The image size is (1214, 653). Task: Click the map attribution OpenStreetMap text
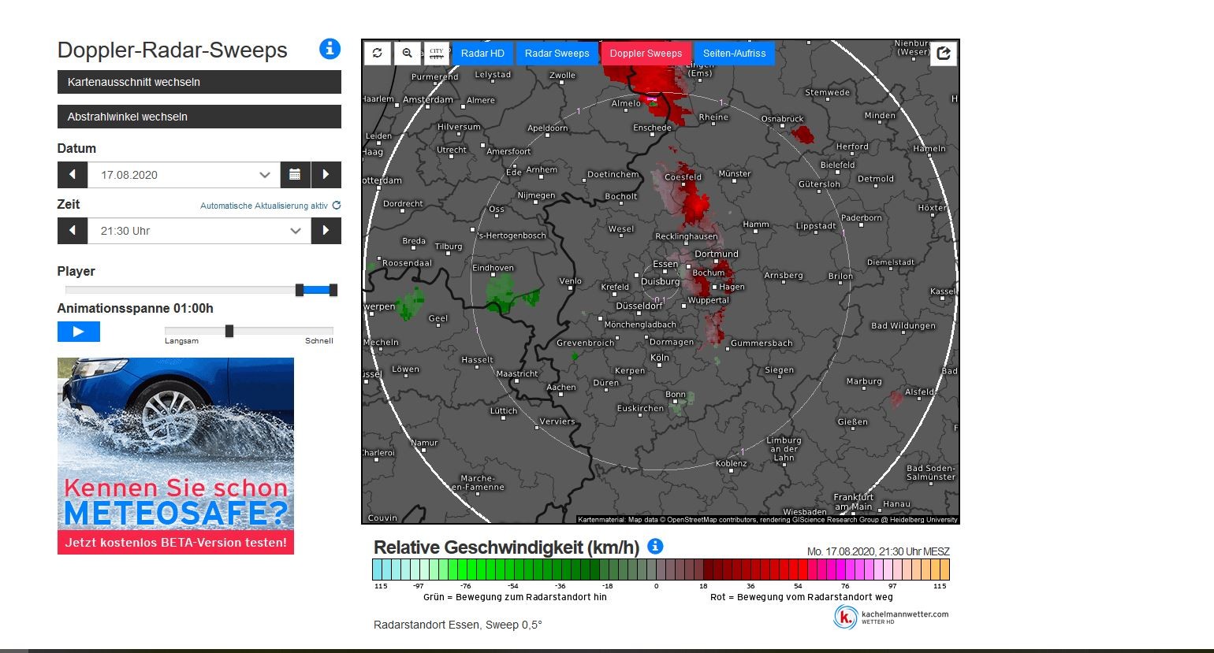click(x=768, y=520)
